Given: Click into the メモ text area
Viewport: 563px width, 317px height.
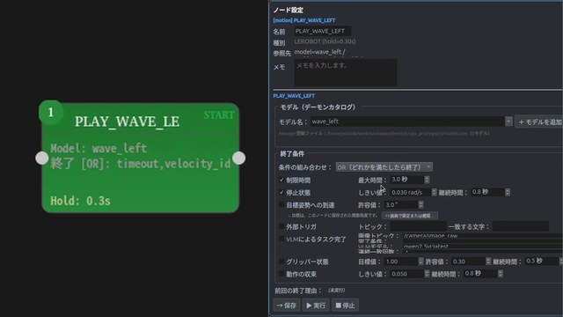Looking at the screenshot, I should pos(346,73).
